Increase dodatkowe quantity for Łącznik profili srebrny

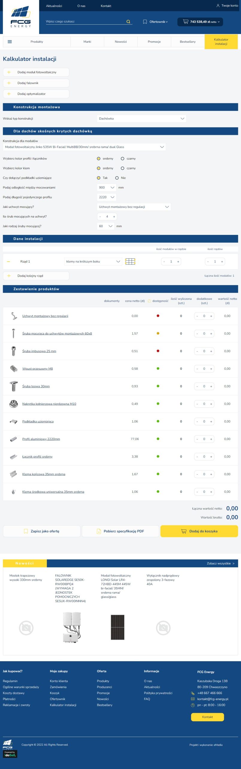tap(211, 457)
